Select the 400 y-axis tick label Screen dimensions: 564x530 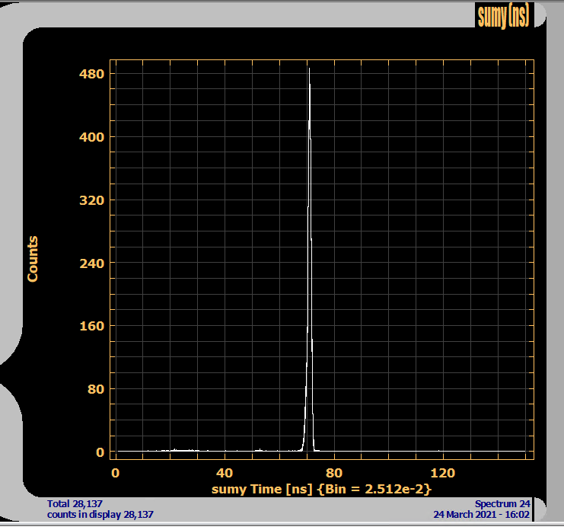(93, 137)
